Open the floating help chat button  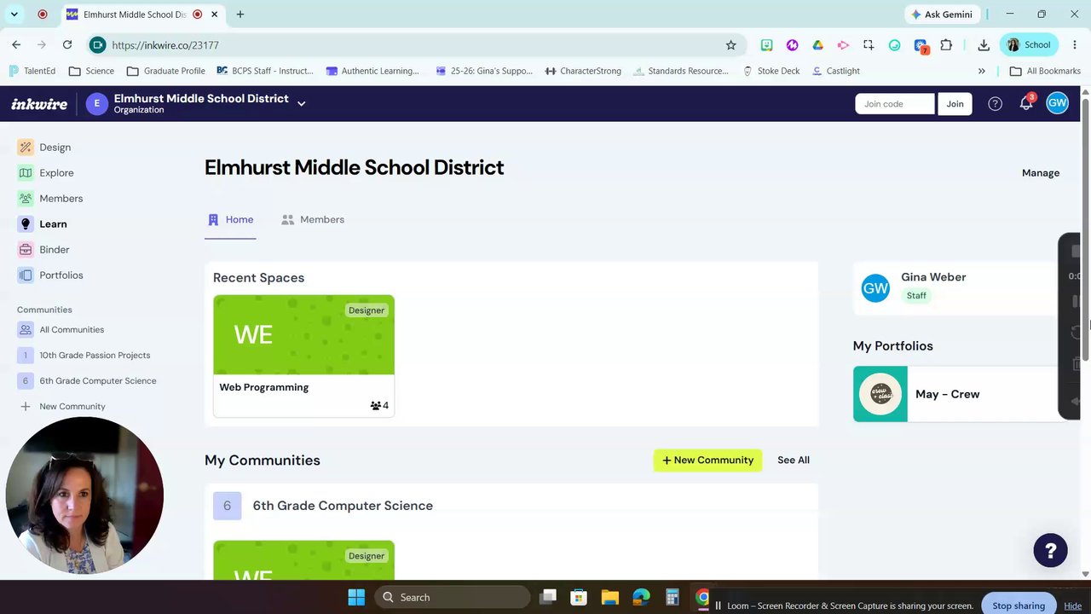click(1050, 551)
